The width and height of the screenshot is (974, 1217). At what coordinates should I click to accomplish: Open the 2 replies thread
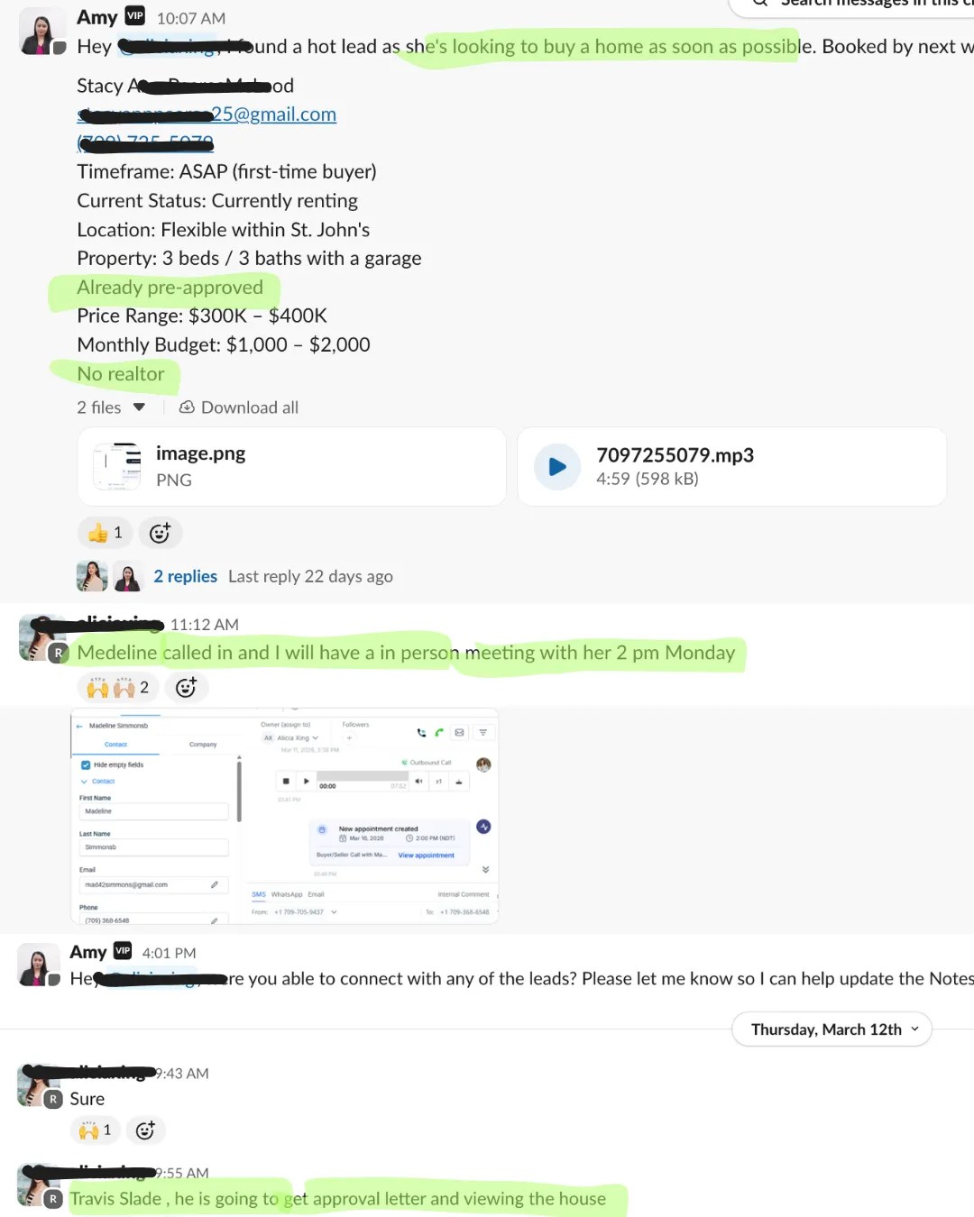(x=185, y=576)
